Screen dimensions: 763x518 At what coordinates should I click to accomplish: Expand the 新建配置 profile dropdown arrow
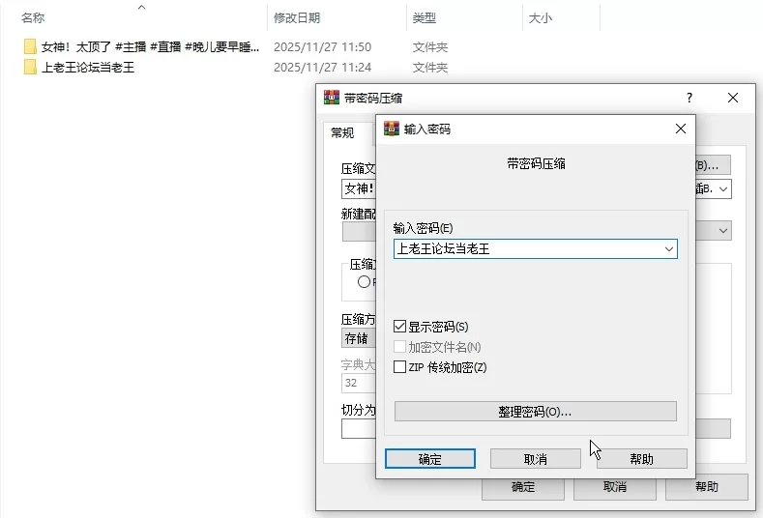click(722, 231)
